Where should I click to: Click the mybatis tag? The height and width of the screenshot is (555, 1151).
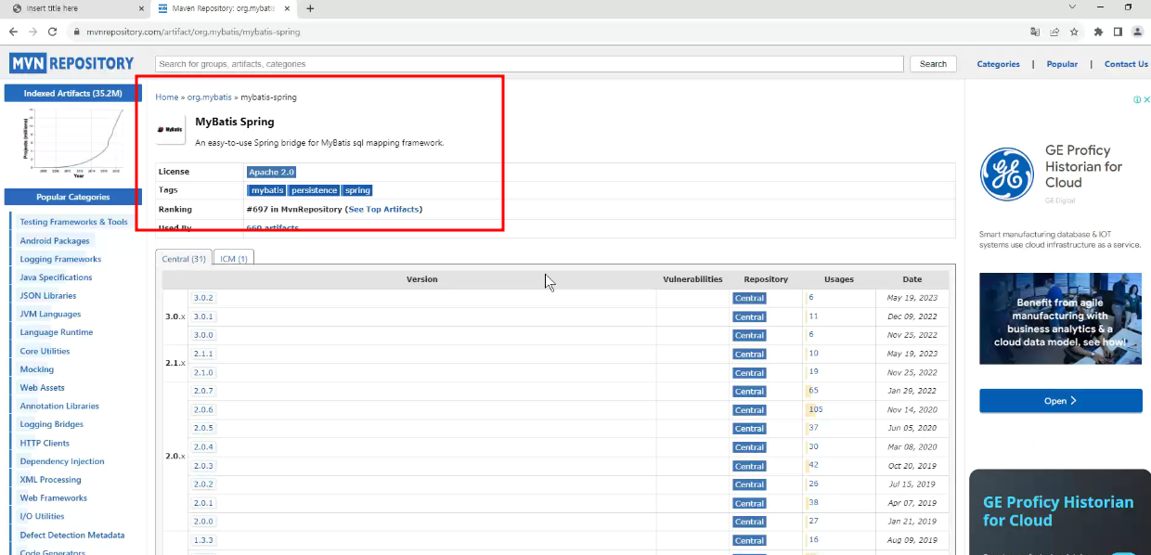[x=267, y=190]
